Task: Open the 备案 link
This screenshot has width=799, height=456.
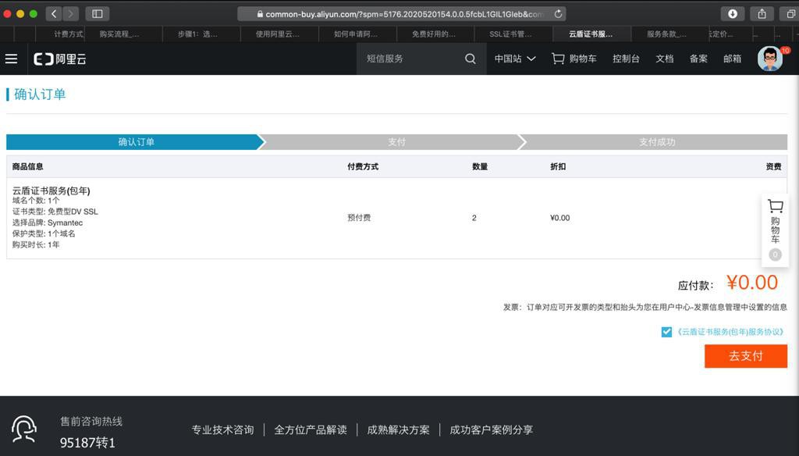Action: click(x=698, y=59)
